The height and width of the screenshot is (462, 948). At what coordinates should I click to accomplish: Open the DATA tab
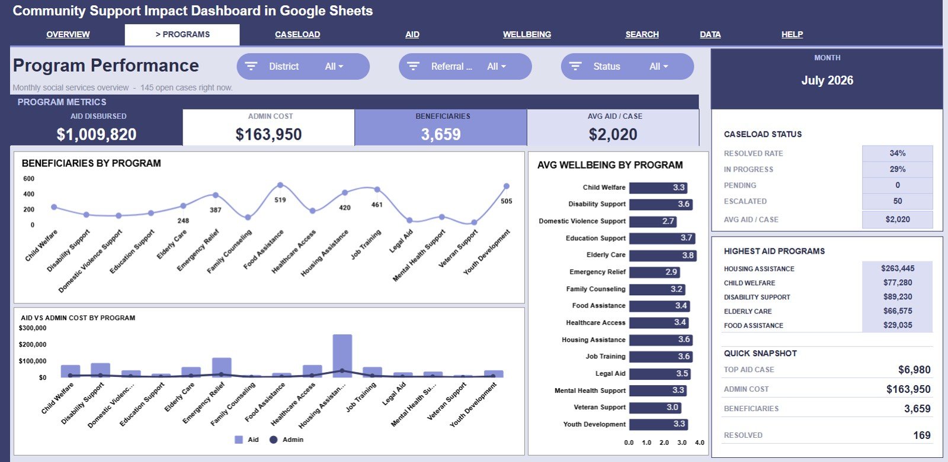(x=710, y=34)
